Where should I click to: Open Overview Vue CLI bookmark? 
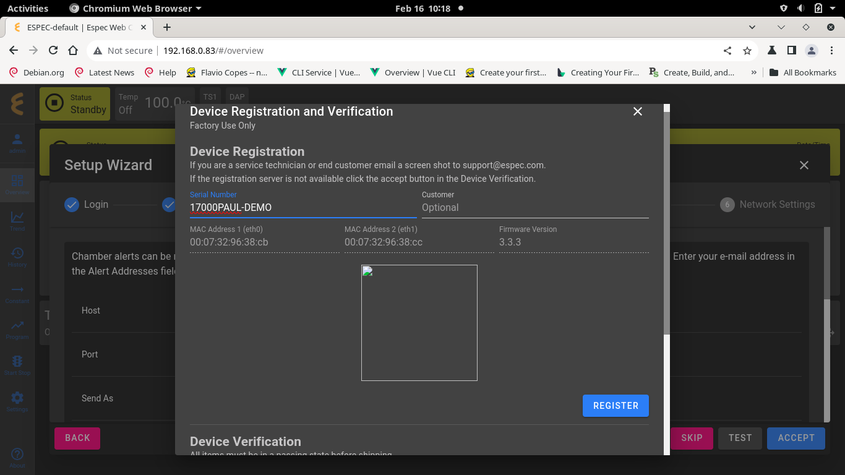pos(413,72)
